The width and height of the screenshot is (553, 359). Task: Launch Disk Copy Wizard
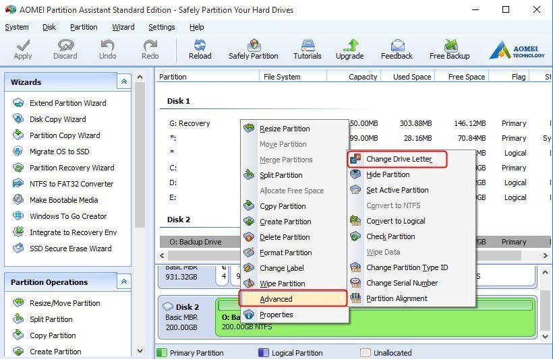point(57,119)
